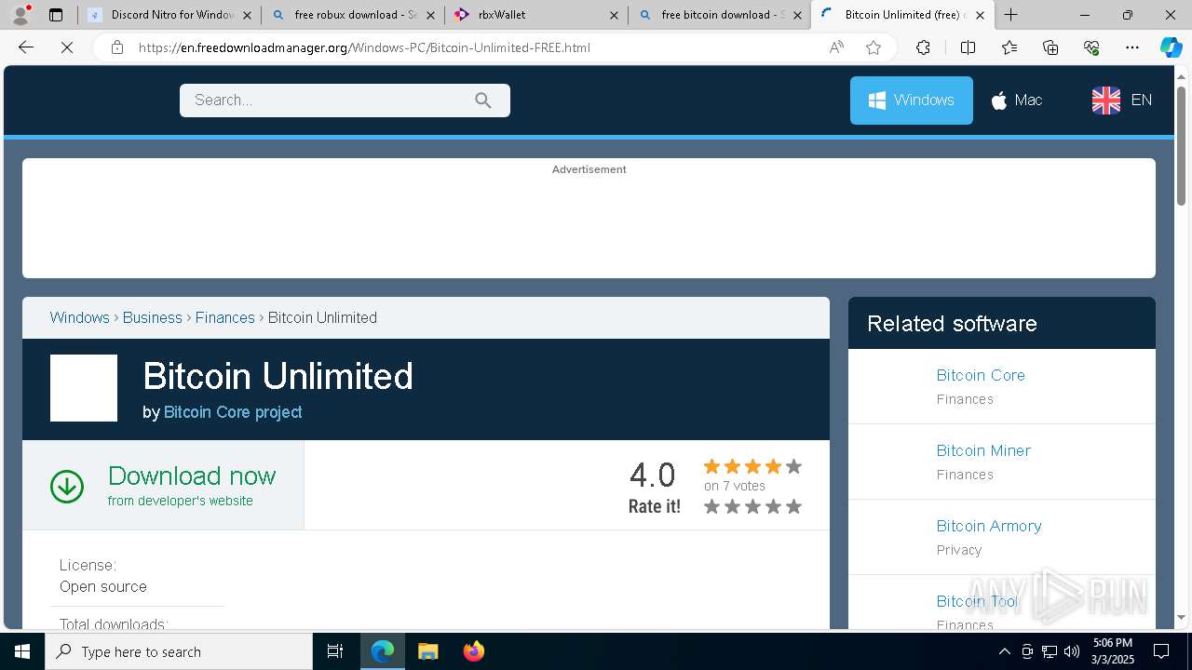Follow the Windows breadcrumb link

(79, 317)
